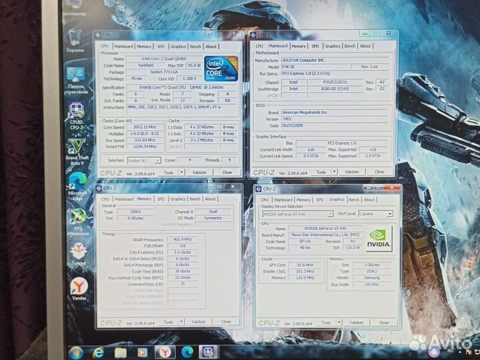Open Internet Explorer from the taskbar
The image size is (480, 360).
[x=99, y=351]
